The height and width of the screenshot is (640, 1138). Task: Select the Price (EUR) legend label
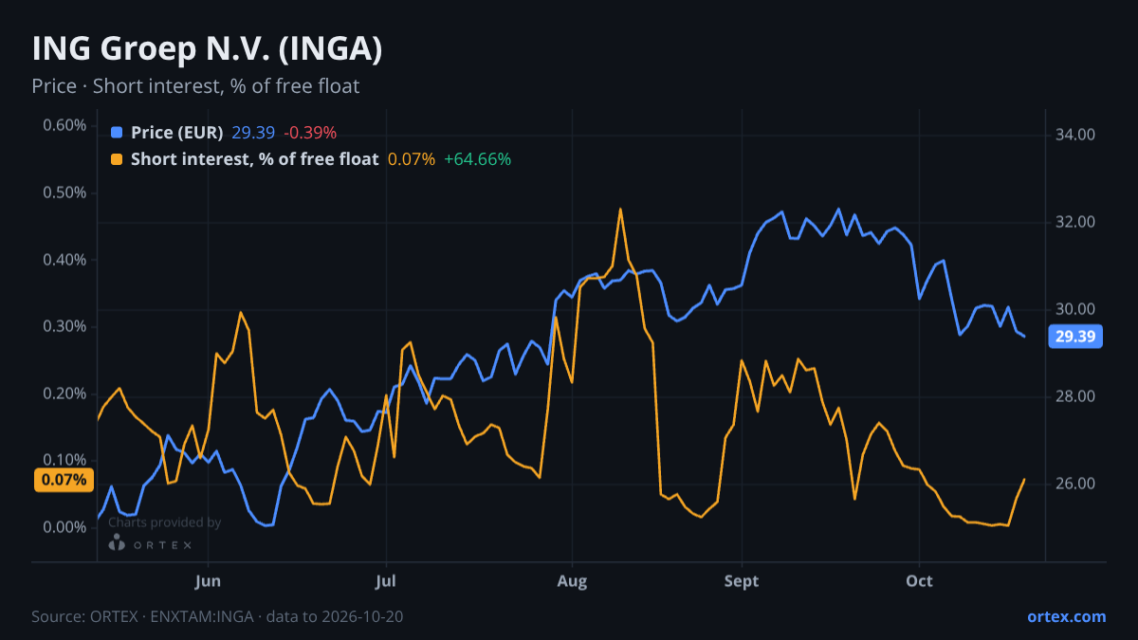177,133
